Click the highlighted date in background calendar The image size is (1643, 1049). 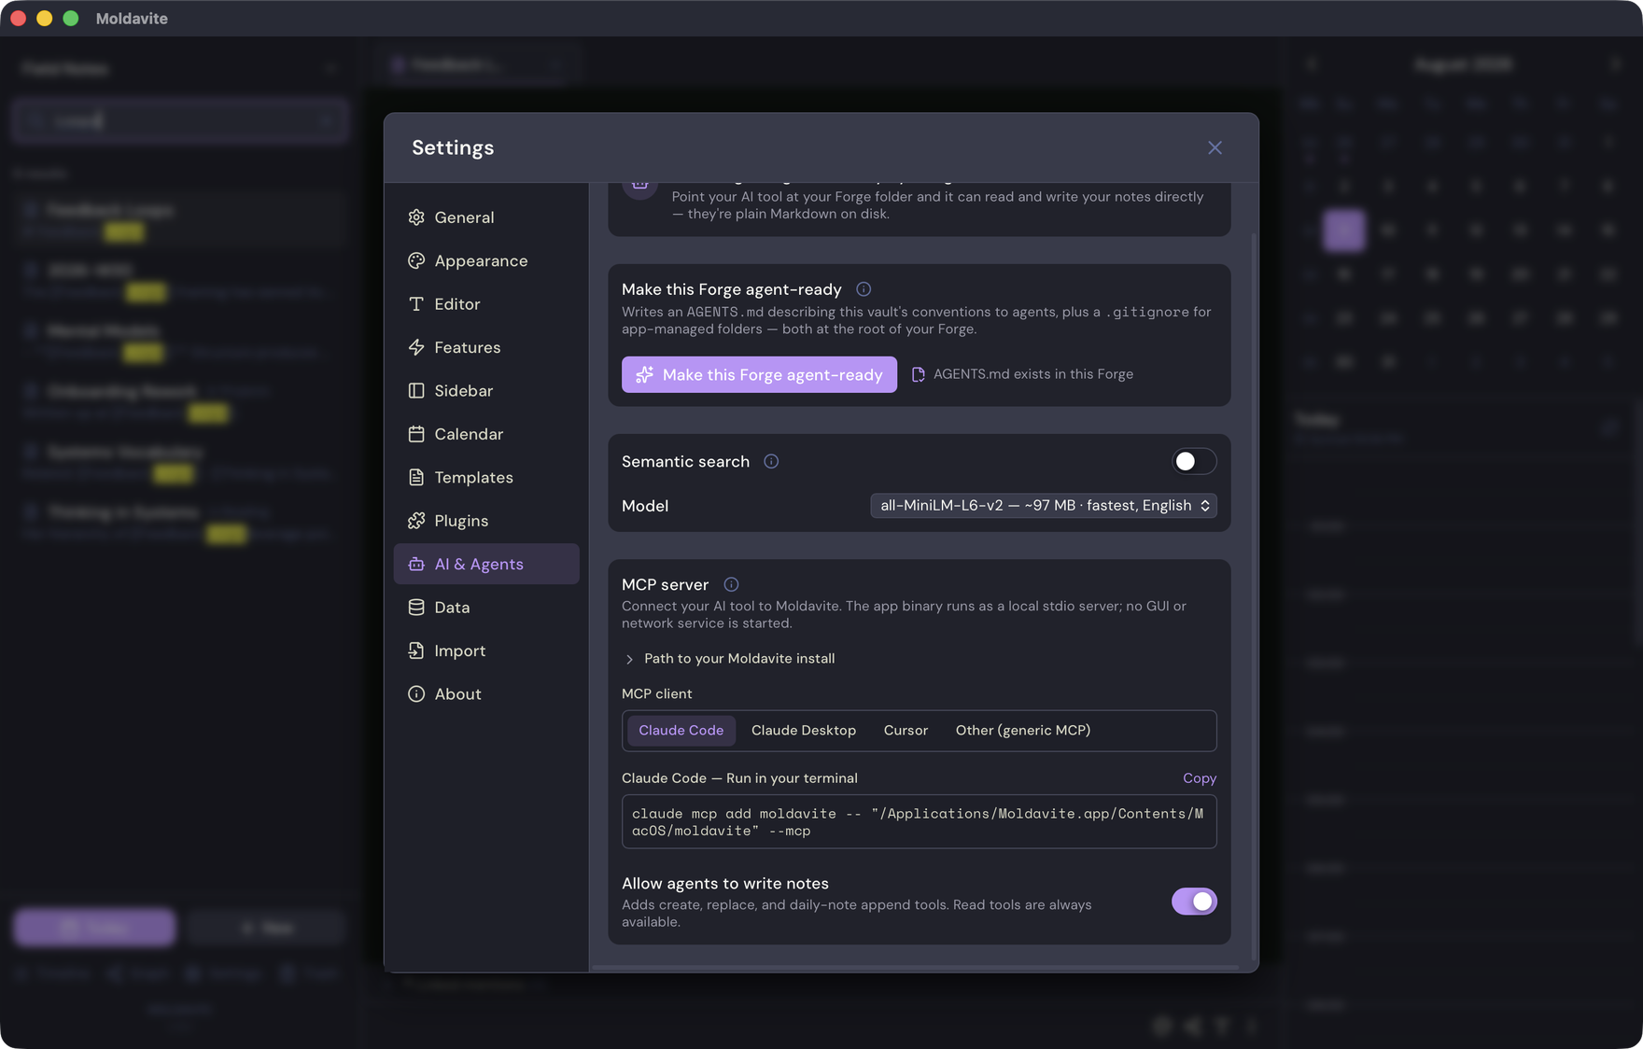pos(1344,231)
